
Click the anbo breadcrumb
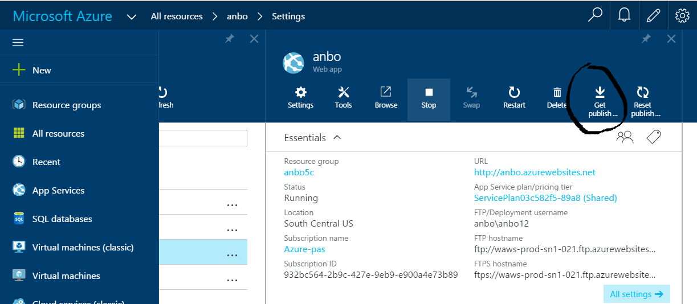point(237,17)
